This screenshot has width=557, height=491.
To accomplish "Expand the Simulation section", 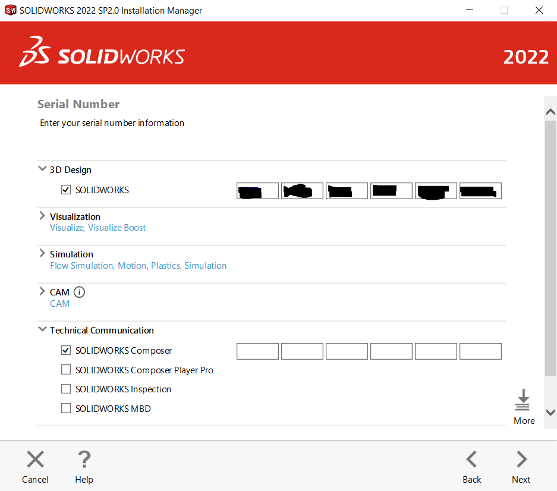I will click(42, 254).
